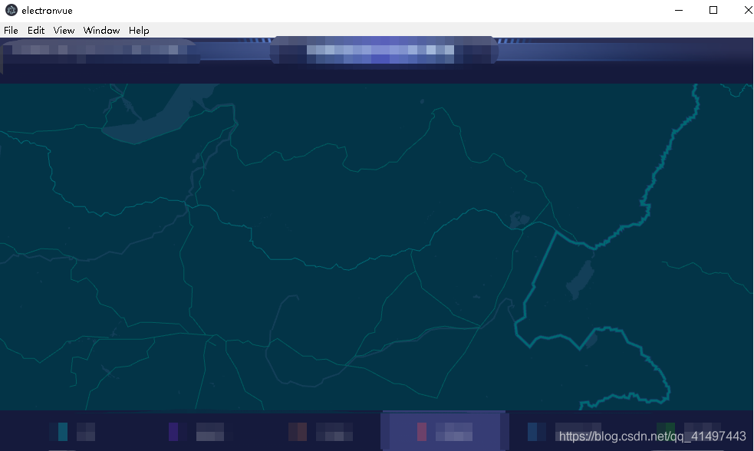This screenshot has width=754, height=451.
Task: Open the Help menu
Action: coord(139,30)
